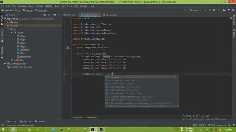Screen dimensions: 236x132
Task: Open the VCS menu
Action: click(76, 6)
